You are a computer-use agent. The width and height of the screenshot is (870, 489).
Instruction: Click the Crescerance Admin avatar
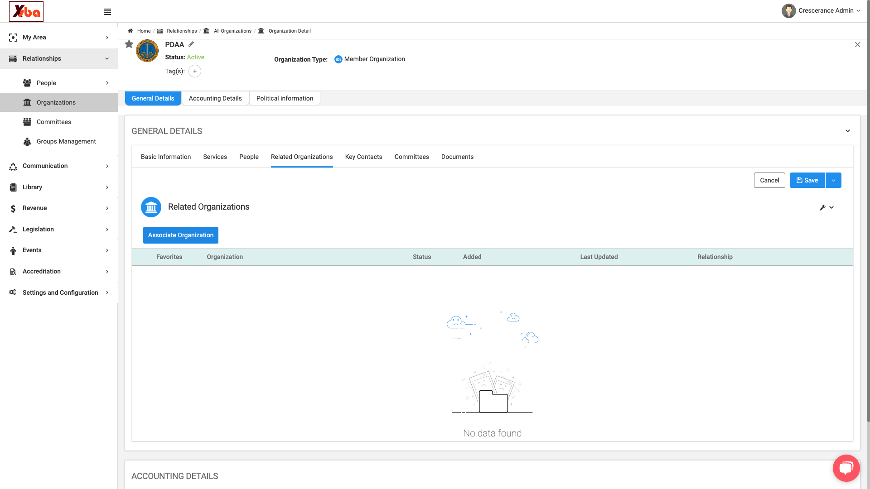(x=788, y=11)
